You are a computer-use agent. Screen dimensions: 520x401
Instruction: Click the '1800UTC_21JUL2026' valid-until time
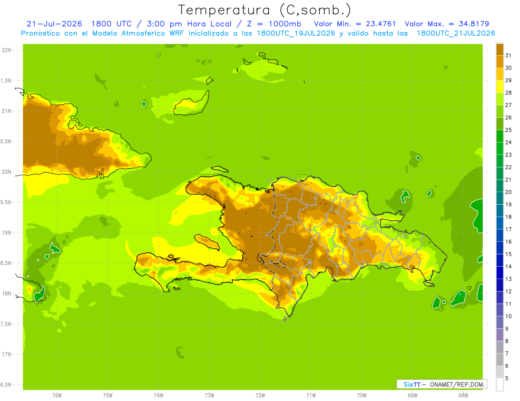(456, 33)
